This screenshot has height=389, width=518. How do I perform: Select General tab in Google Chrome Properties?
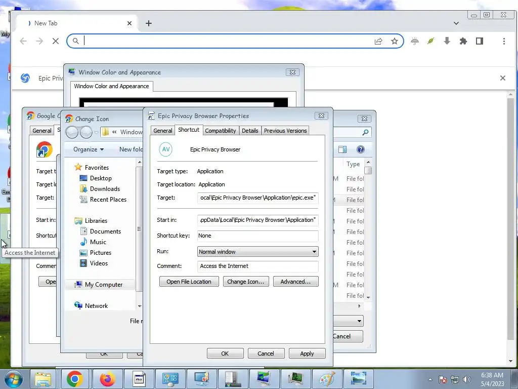point(41,131)
